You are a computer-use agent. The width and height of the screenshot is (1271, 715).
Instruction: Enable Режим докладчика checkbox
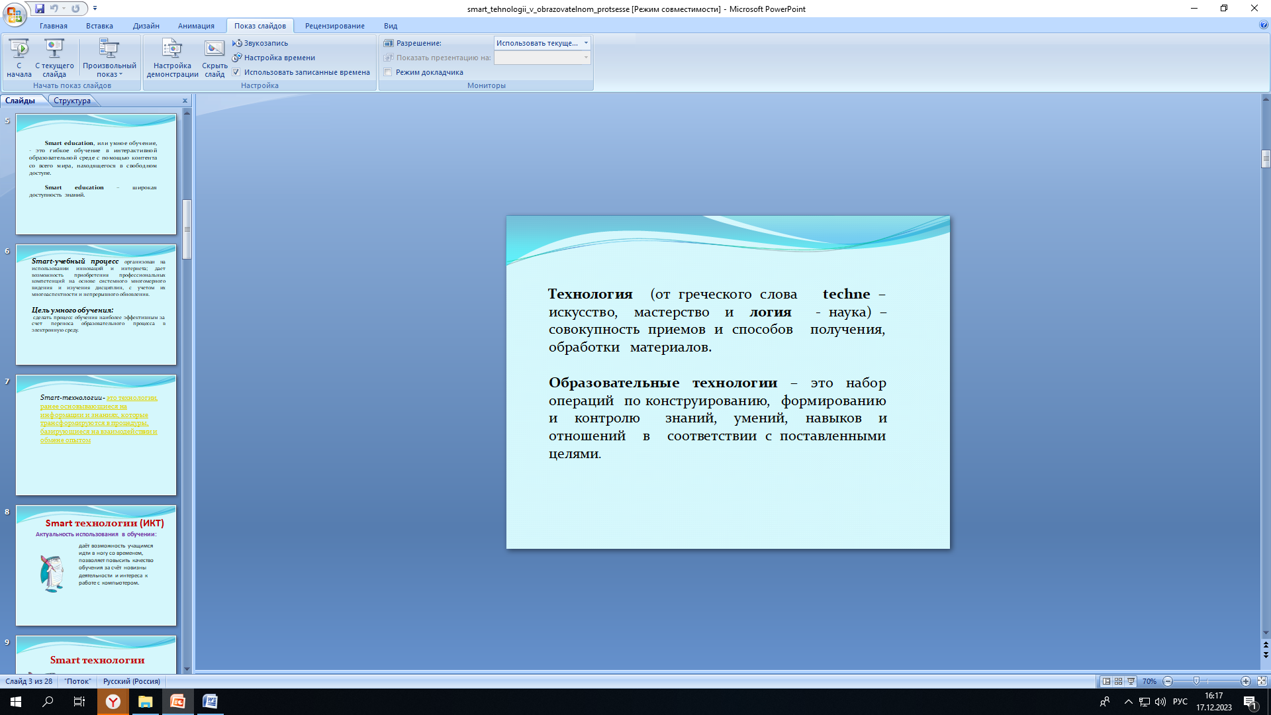pos(389,72)
